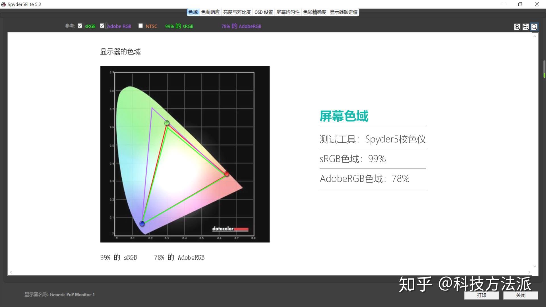This screenshot has width=546, height=307.
Task: Select the OSD 设置 tab
Action: pos(264,12)
